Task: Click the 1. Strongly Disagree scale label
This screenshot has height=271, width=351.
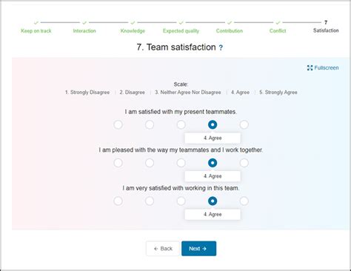Action: tap(87, 93)
